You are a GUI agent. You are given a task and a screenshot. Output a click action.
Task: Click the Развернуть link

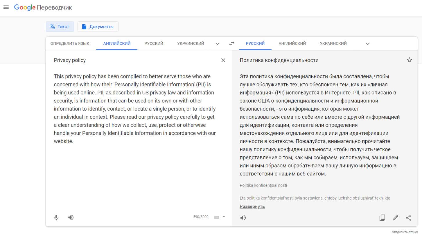(x=252, y=206)
